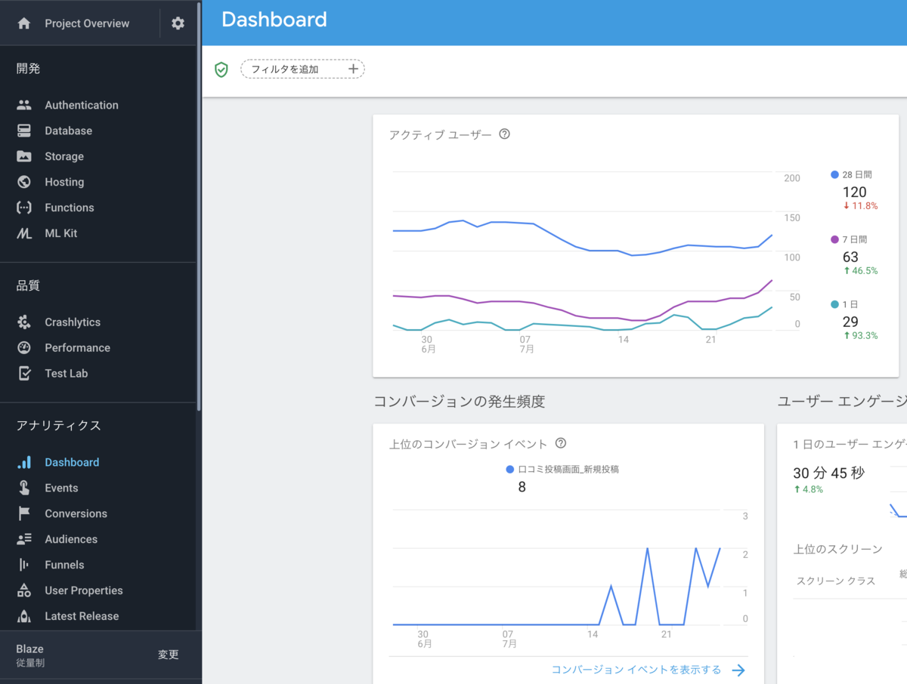Click blue dot for 口コミ投稿画面_新規投稿
The width and height of the screenshot is (907, 684).
pyautogui.click(x=510, y=469)
